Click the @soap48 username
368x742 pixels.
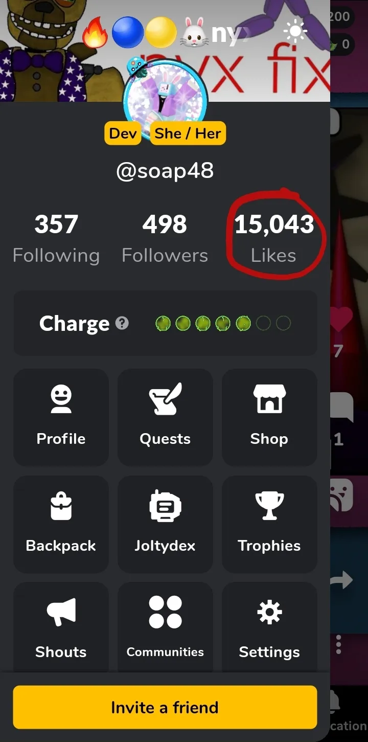click(165, 170)
